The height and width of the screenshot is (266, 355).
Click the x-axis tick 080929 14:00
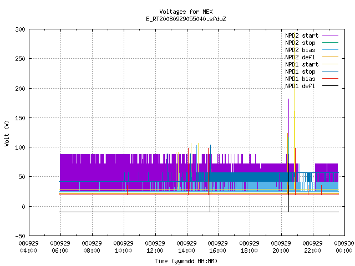click(x=186, y=247)
